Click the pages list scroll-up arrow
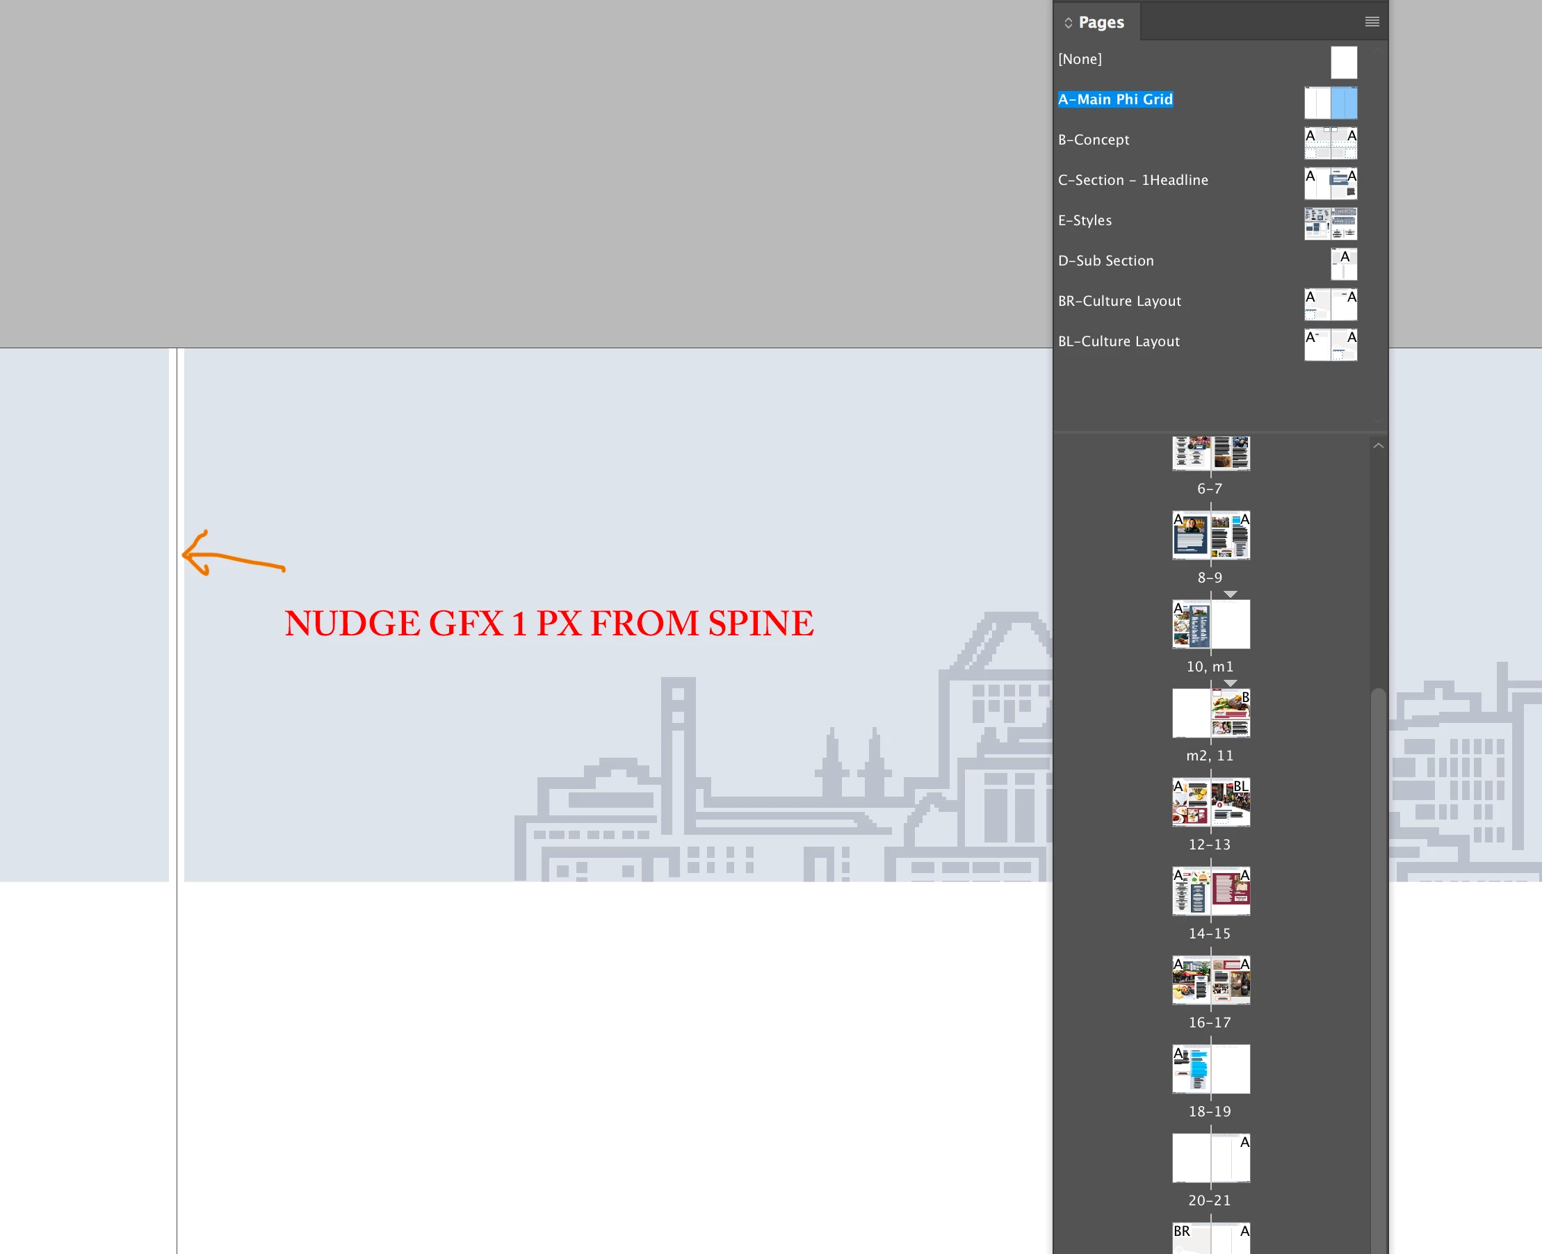The image size is (1542, 1254). click(1378, 446)
